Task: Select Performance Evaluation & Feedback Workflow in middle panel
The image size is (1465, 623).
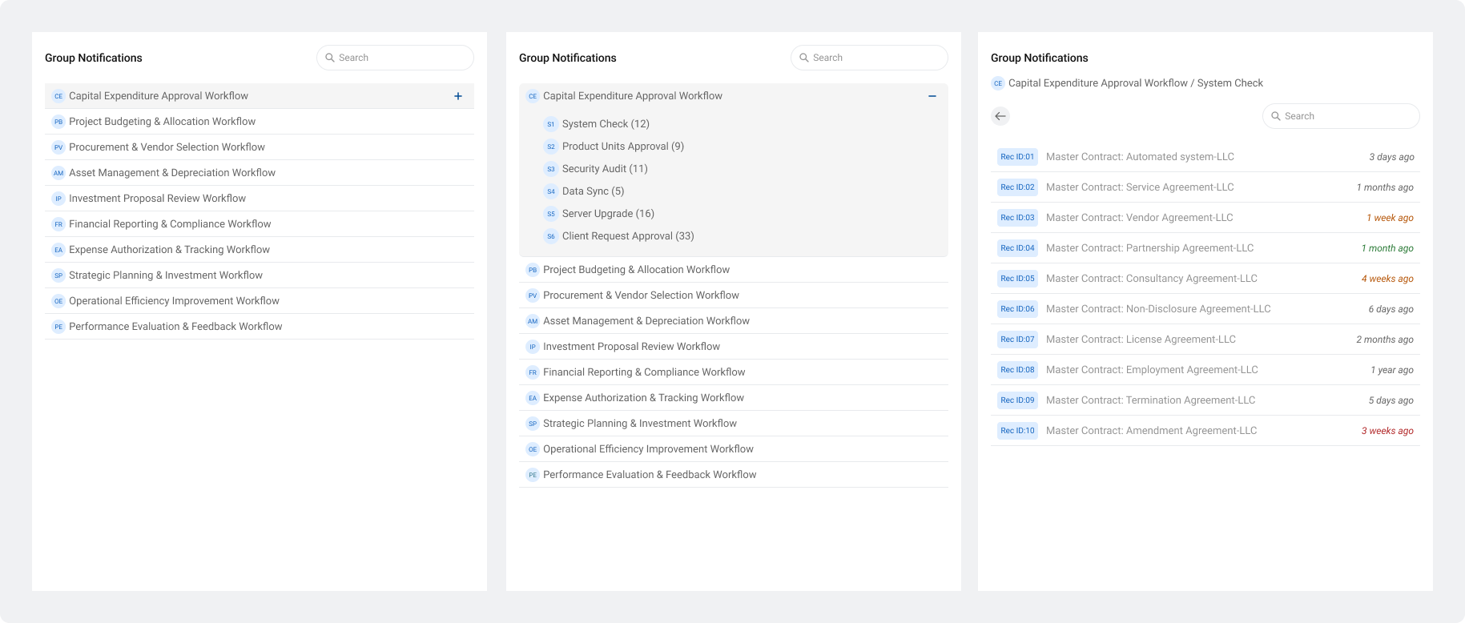Action: pyautogui.click(x=649, y=475)
